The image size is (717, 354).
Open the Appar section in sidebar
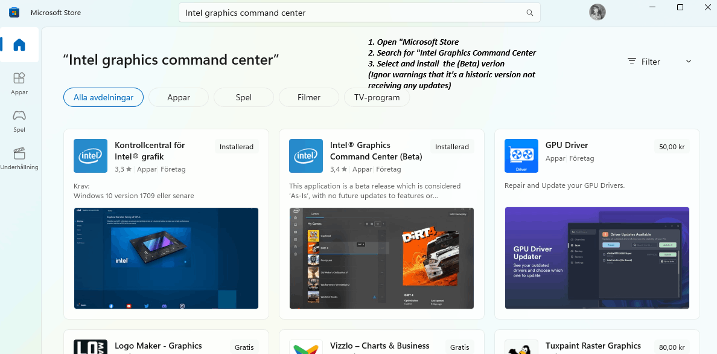tap(19, 83)
